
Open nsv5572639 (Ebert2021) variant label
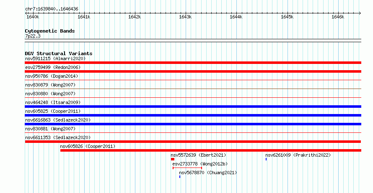tap(198, 155)
